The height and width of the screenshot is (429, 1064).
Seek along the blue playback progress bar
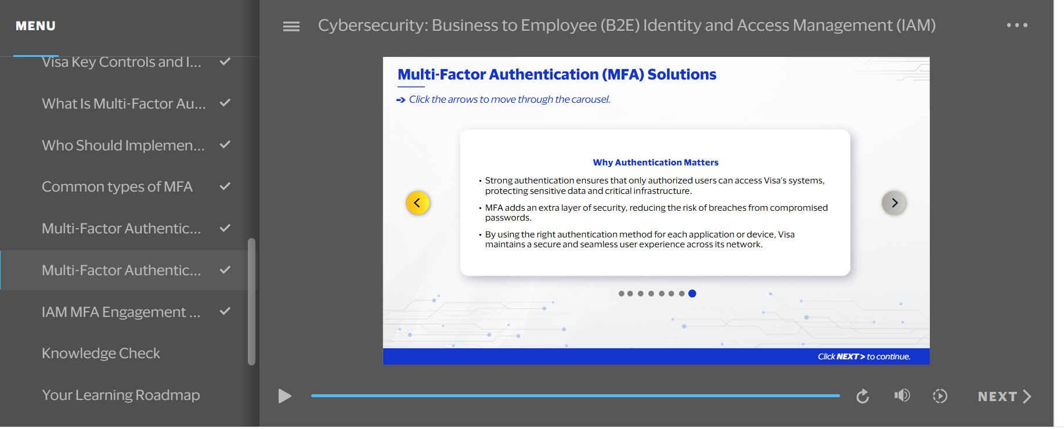coord(575,395)
